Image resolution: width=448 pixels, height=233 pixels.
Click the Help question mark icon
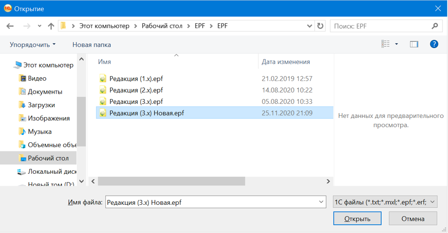(434, 44)
